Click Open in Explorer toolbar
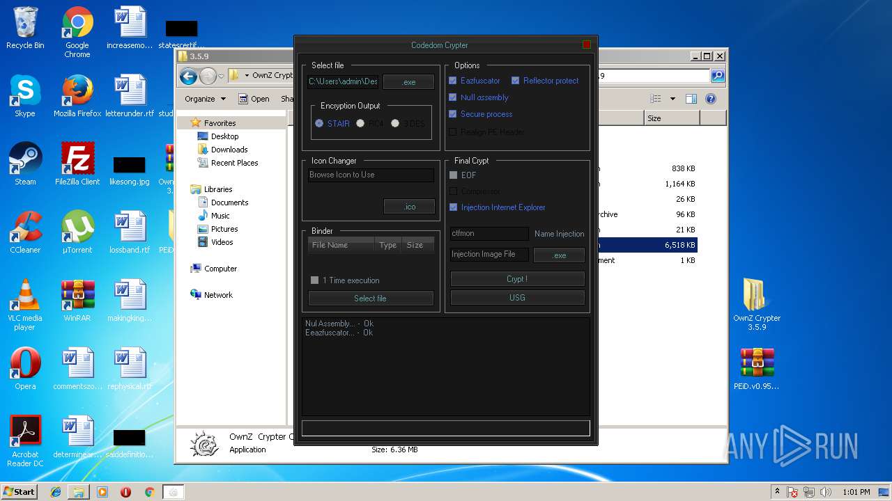The height and width of the screenshot is (501, 892). tap(254, 99)
